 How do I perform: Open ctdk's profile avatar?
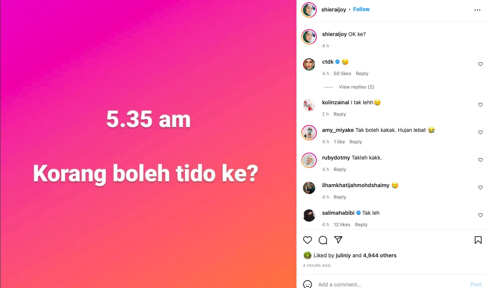coord(309,64)
